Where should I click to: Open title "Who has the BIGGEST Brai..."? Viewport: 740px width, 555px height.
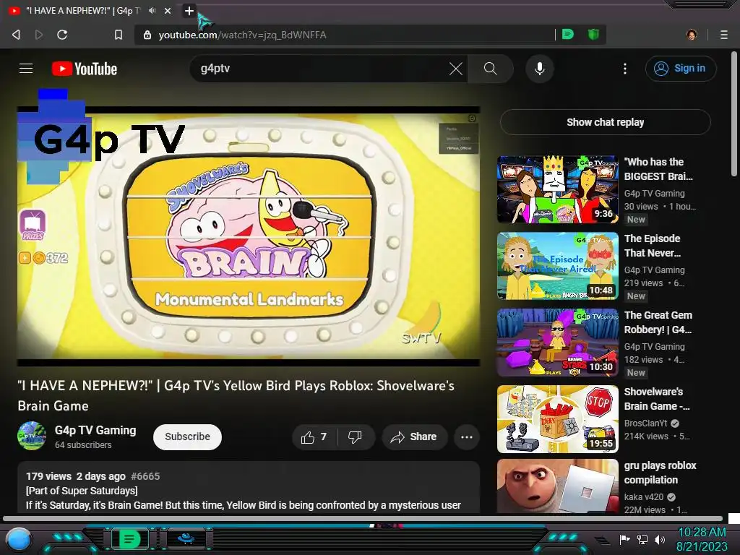tap(658, 169)
